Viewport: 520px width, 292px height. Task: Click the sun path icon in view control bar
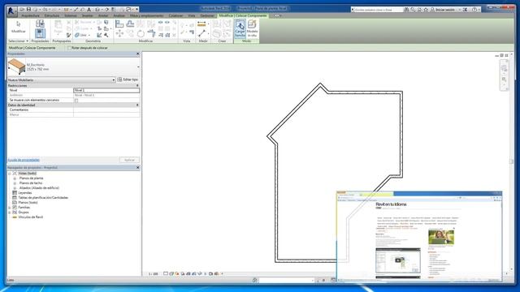(177, 274)
